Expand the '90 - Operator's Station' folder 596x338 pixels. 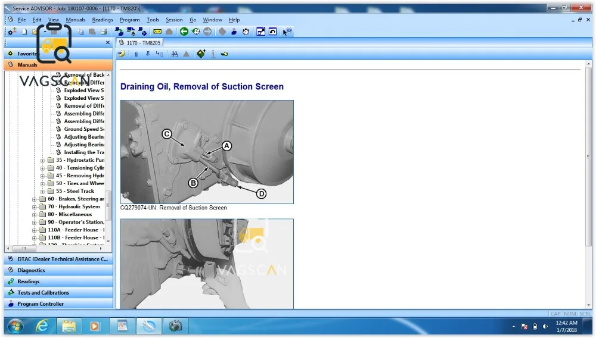click(x=34, y=223)
